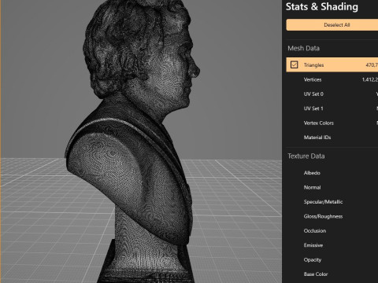This screenshot has width=378, height=283.
Task: Select the Normal texture row
Action: coord(332,187)
